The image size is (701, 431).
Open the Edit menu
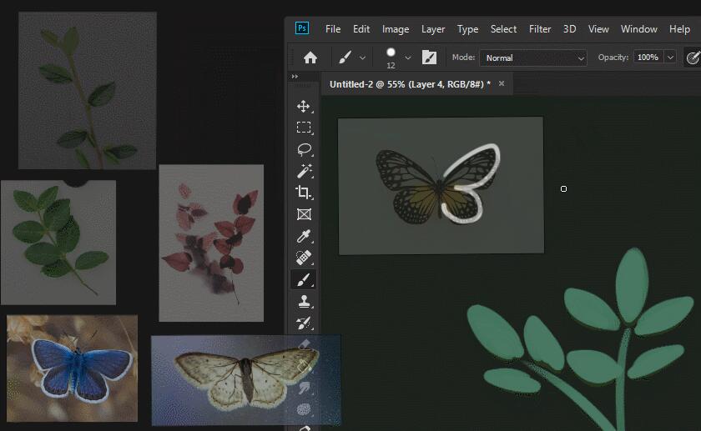tap(361, 29)
